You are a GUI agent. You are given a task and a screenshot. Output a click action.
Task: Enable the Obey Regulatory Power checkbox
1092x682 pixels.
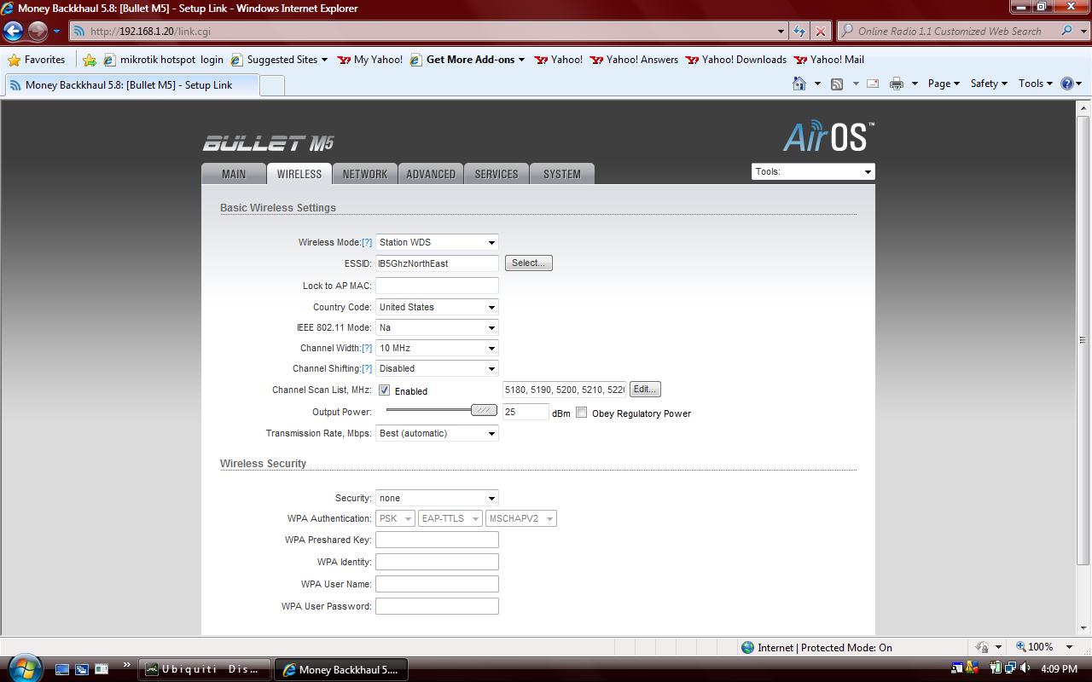[582, 413]
